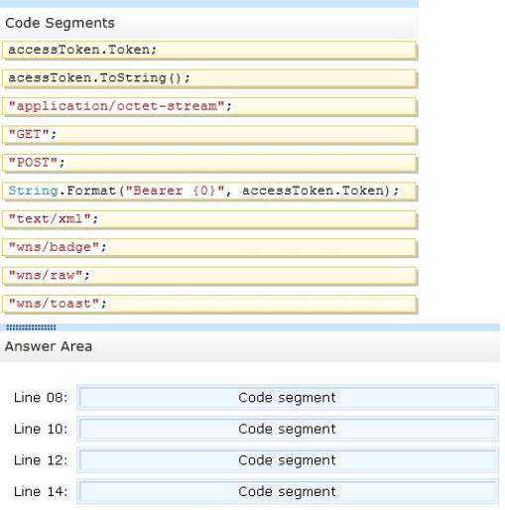Click the blue divider bar beside the splitter

(278, 327)
